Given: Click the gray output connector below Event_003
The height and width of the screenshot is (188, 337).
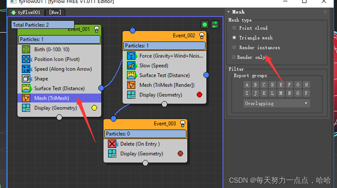Looking at the screenshot, I should pos(145,163).
